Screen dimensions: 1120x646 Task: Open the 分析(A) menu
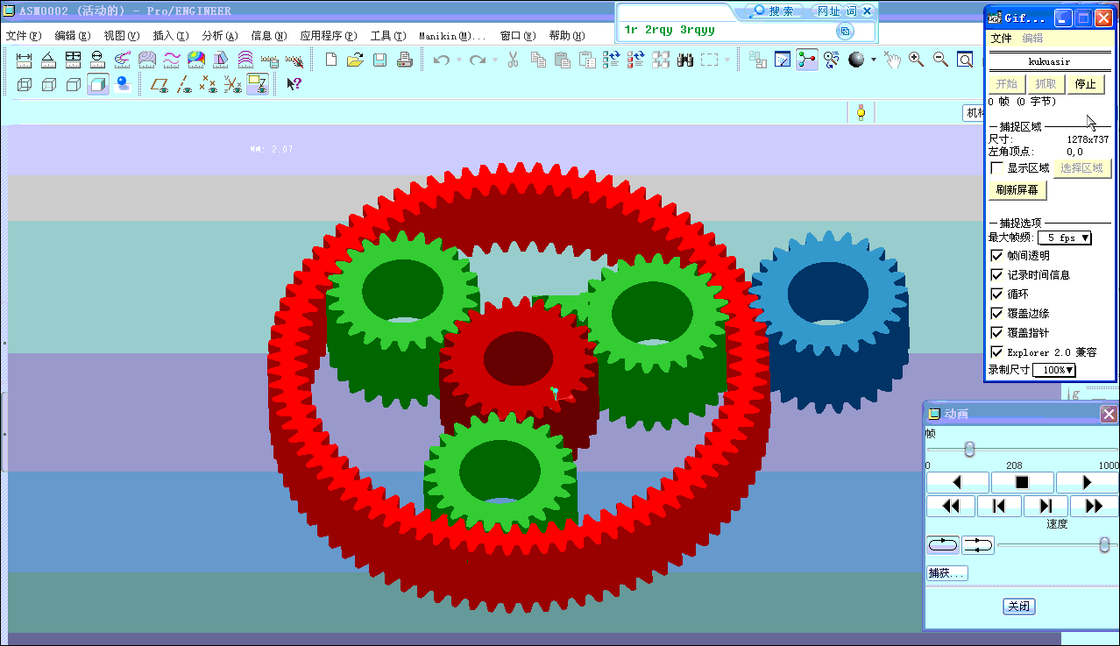(x=219, y=36)
